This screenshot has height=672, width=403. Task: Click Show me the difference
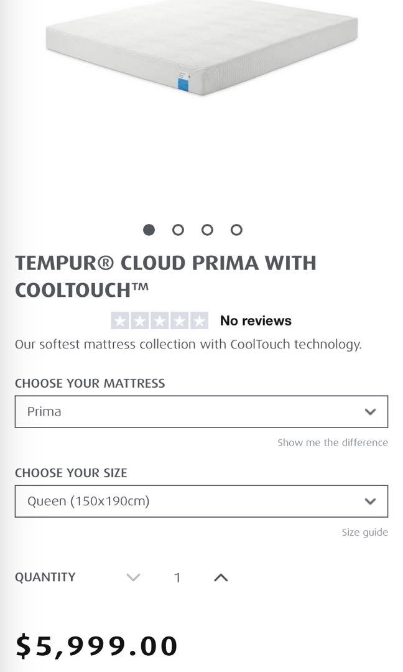pyautogui.click(x=333, y=442)
